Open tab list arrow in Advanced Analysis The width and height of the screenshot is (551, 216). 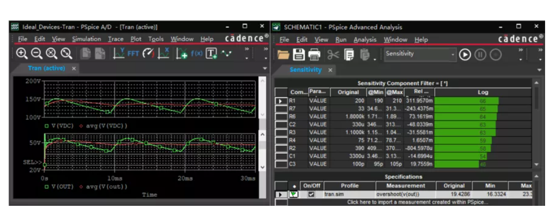[x=539, y=70]
